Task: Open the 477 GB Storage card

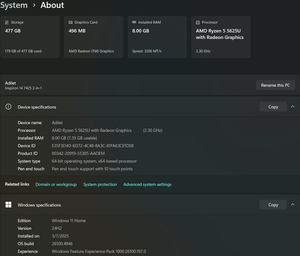Action: (x=30, y=37)
